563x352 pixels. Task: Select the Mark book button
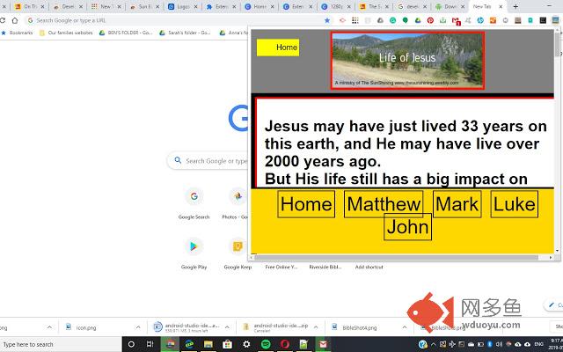coord(457,205)
